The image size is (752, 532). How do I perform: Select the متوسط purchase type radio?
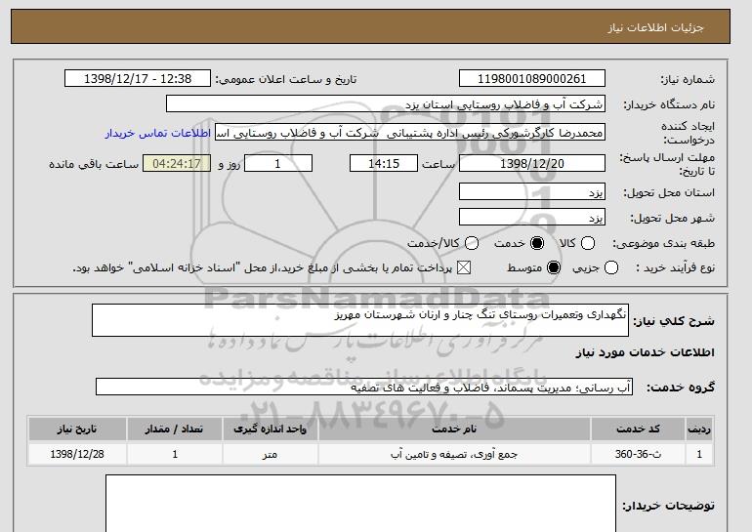point(554,267)
